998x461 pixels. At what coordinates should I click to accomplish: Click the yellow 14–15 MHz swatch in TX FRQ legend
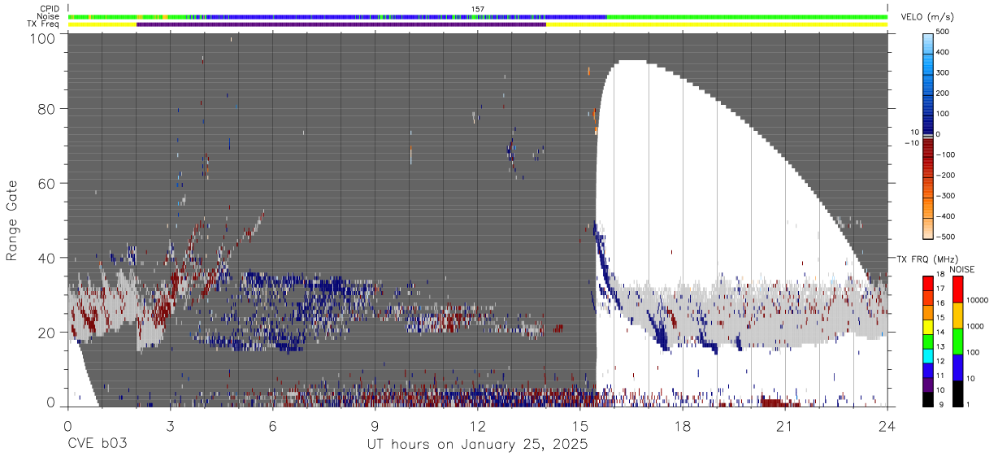pos(928,327)
